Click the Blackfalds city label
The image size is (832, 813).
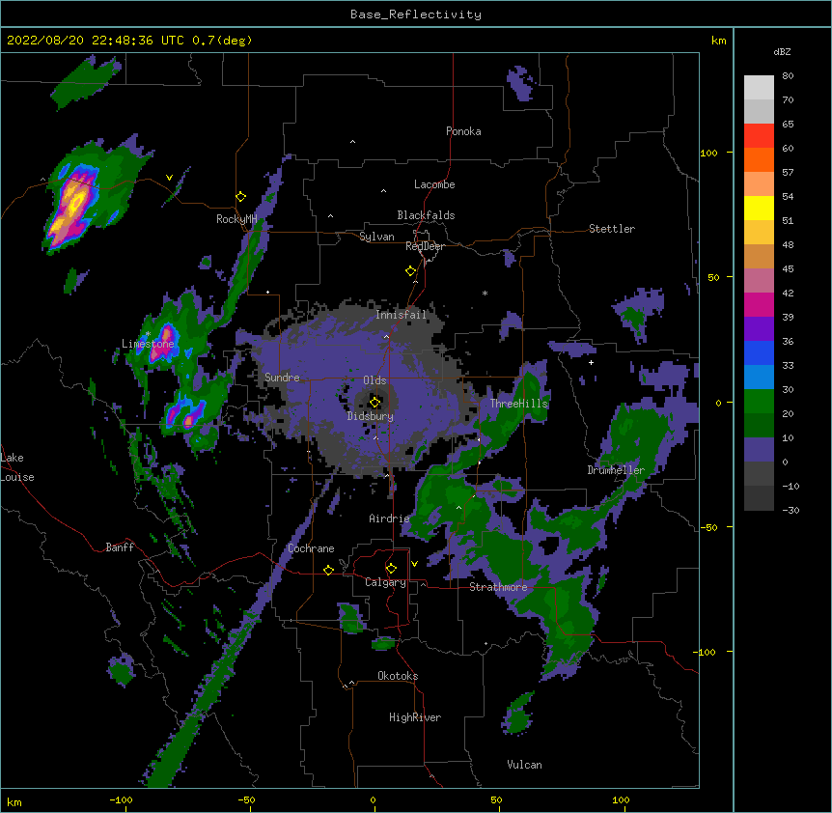point(426,215)
